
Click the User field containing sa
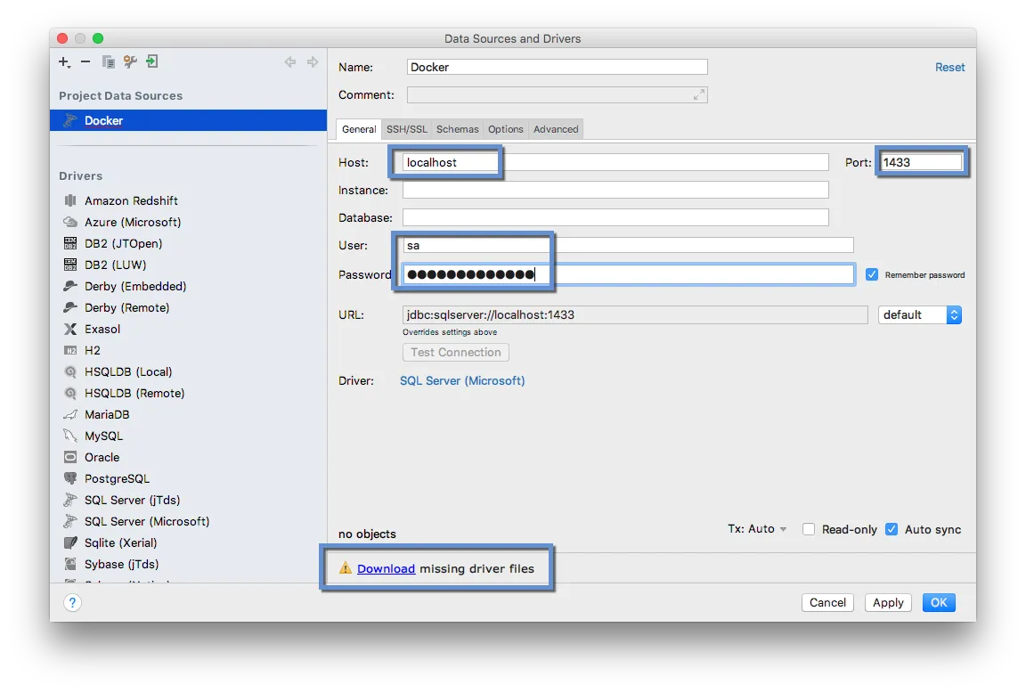click(x=628, y=245)
